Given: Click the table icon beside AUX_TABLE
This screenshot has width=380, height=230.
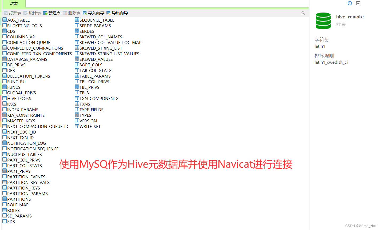Looking at the screenshot, I should tap(5, 20).
